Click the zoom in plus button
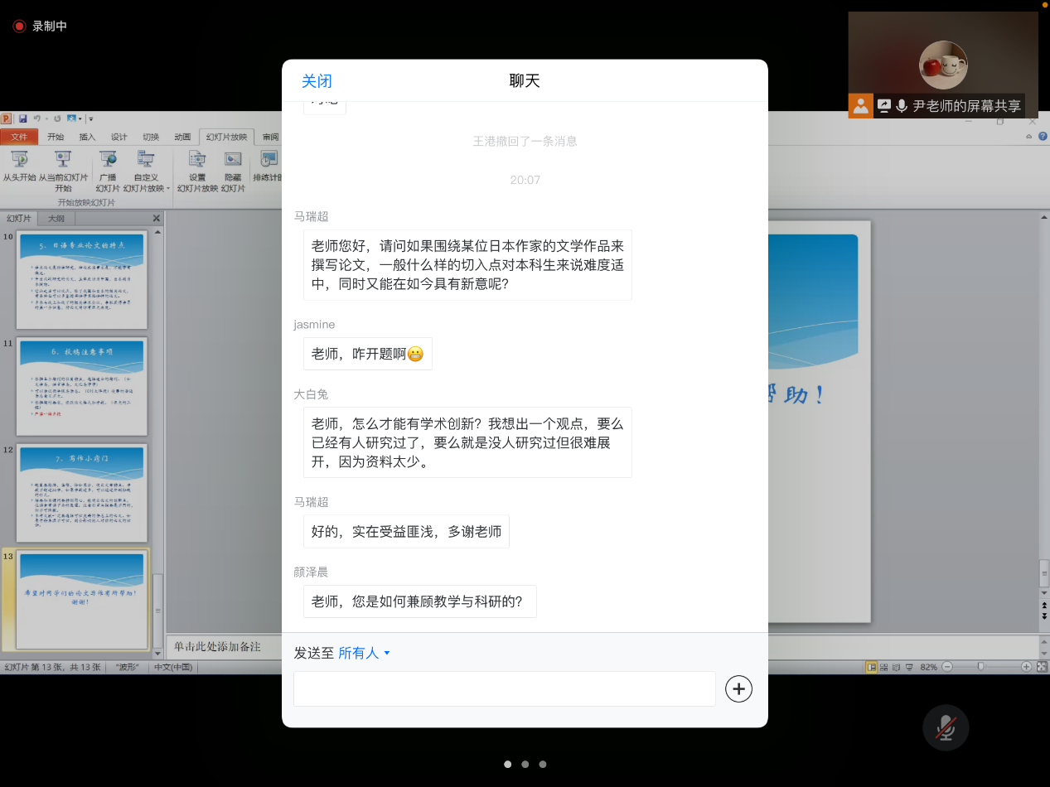Screen dimensions: 1050x787 tap(1026, 667)
